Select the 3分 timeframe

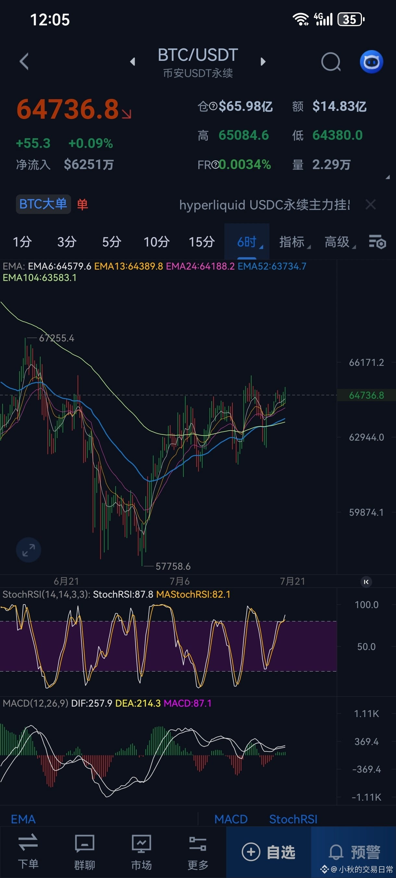click(67, 242)
